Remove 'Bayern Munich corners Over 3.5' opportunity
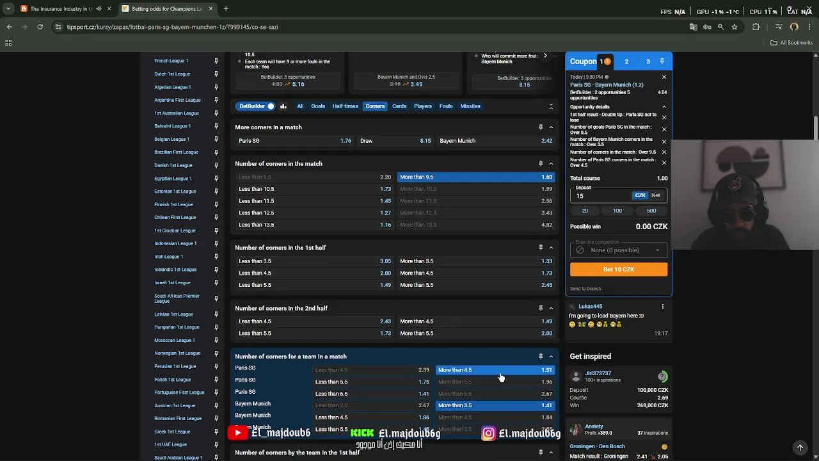Screen dimensions: 819x461 [x=664, y=142]
